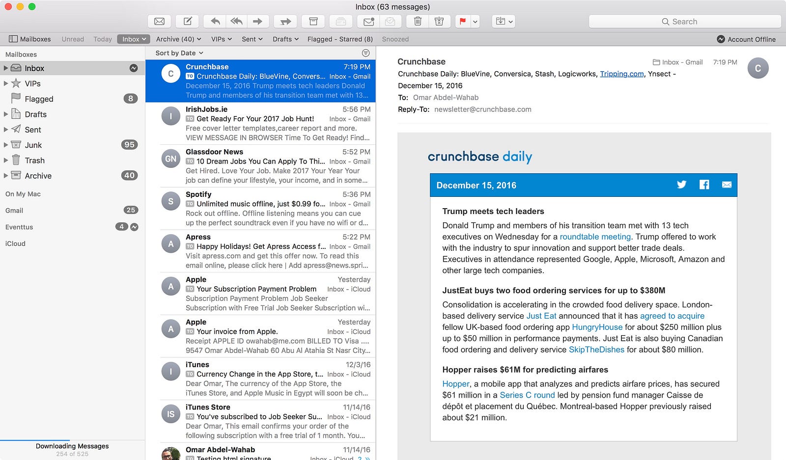Click the Get Mail envelope toolbar icon

159,21
